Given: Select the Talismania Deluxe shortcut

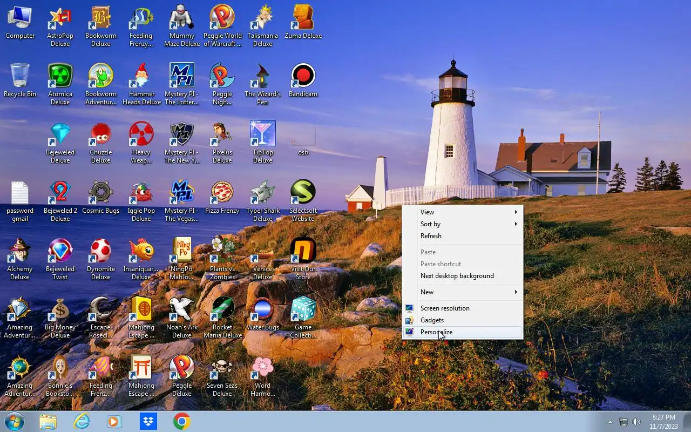Looking at the screenshot, I should (263, 26).
